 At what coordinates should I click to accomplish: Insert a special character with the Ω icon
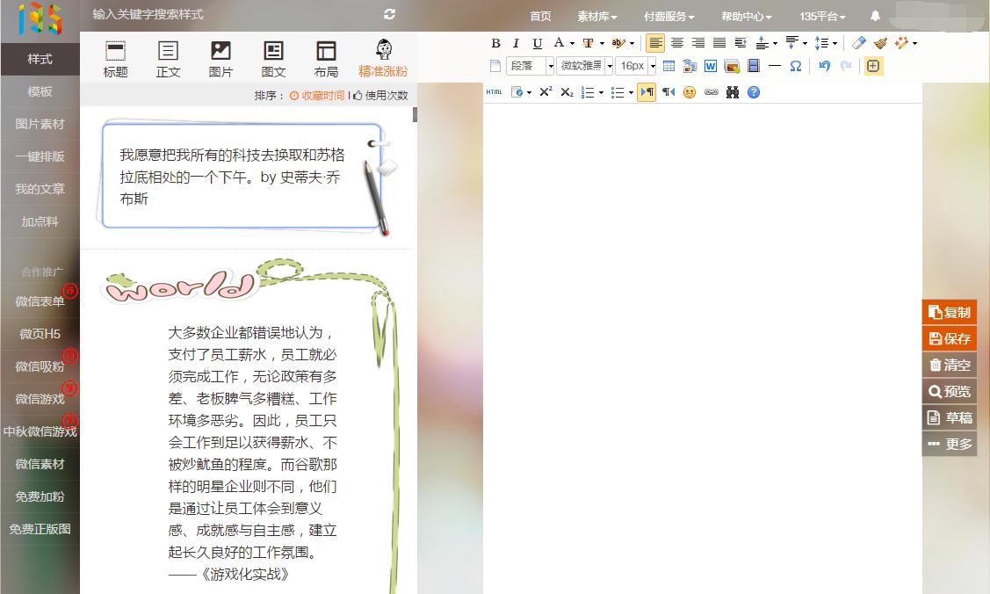795,66
